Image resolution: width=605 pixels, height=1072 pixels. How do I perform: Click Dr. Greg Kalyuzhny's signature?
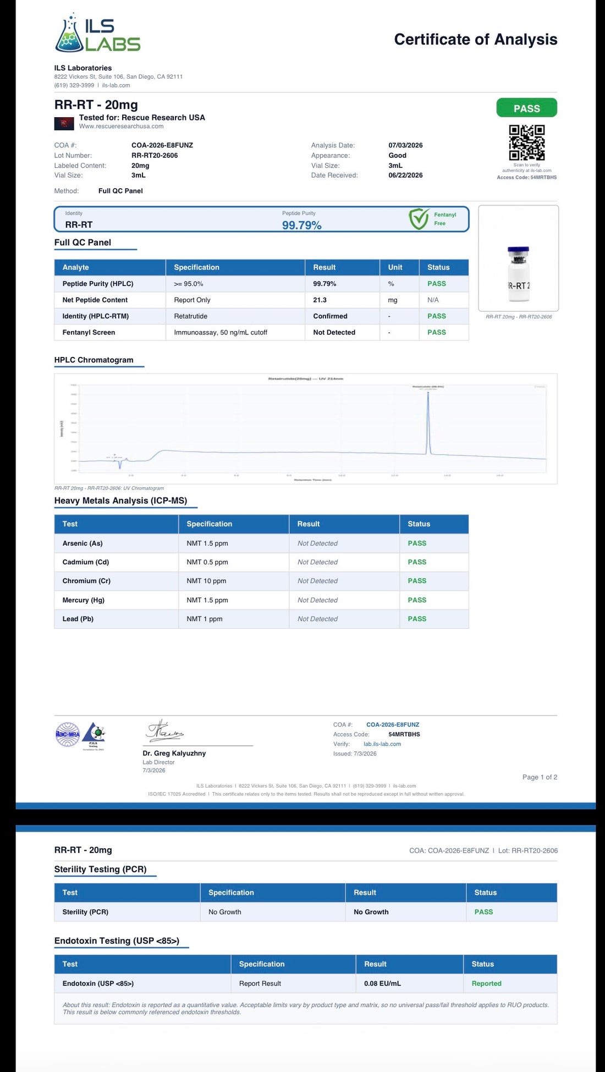point(164,730)
